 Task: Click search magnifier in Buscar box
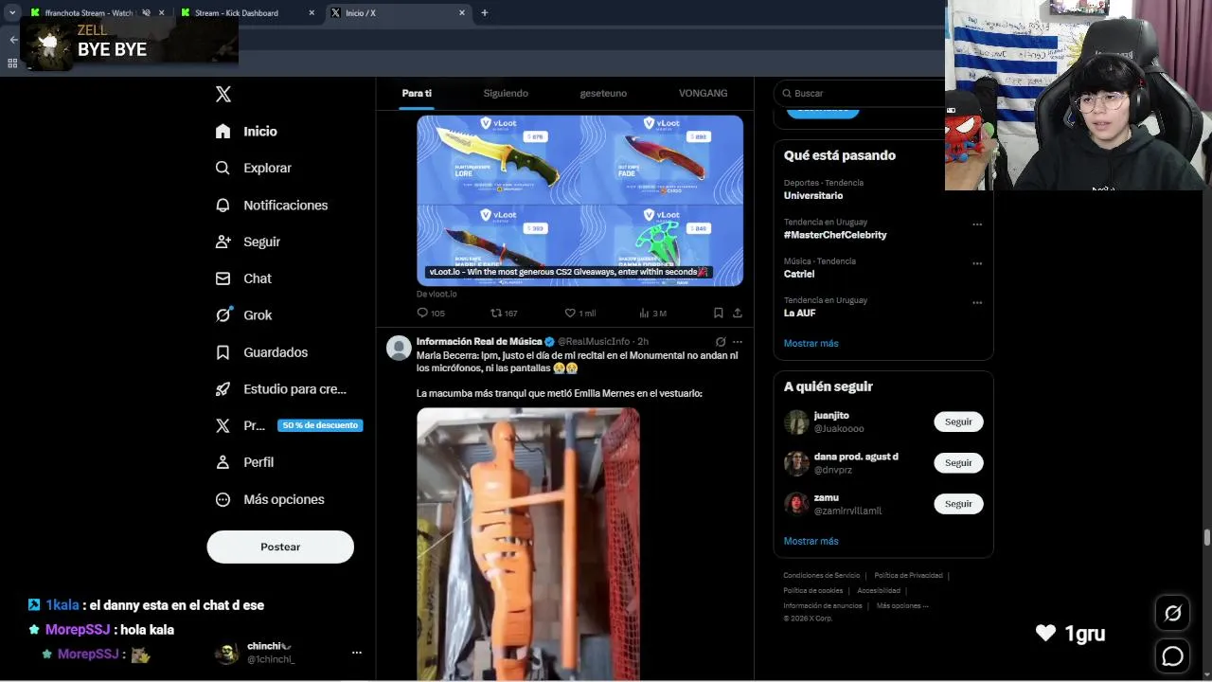pyautogui.click(x=786, y=93)
